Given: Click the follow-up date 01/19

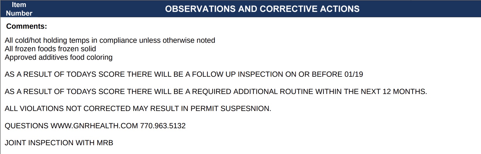Looking at the screenshot, I should 354,74.
